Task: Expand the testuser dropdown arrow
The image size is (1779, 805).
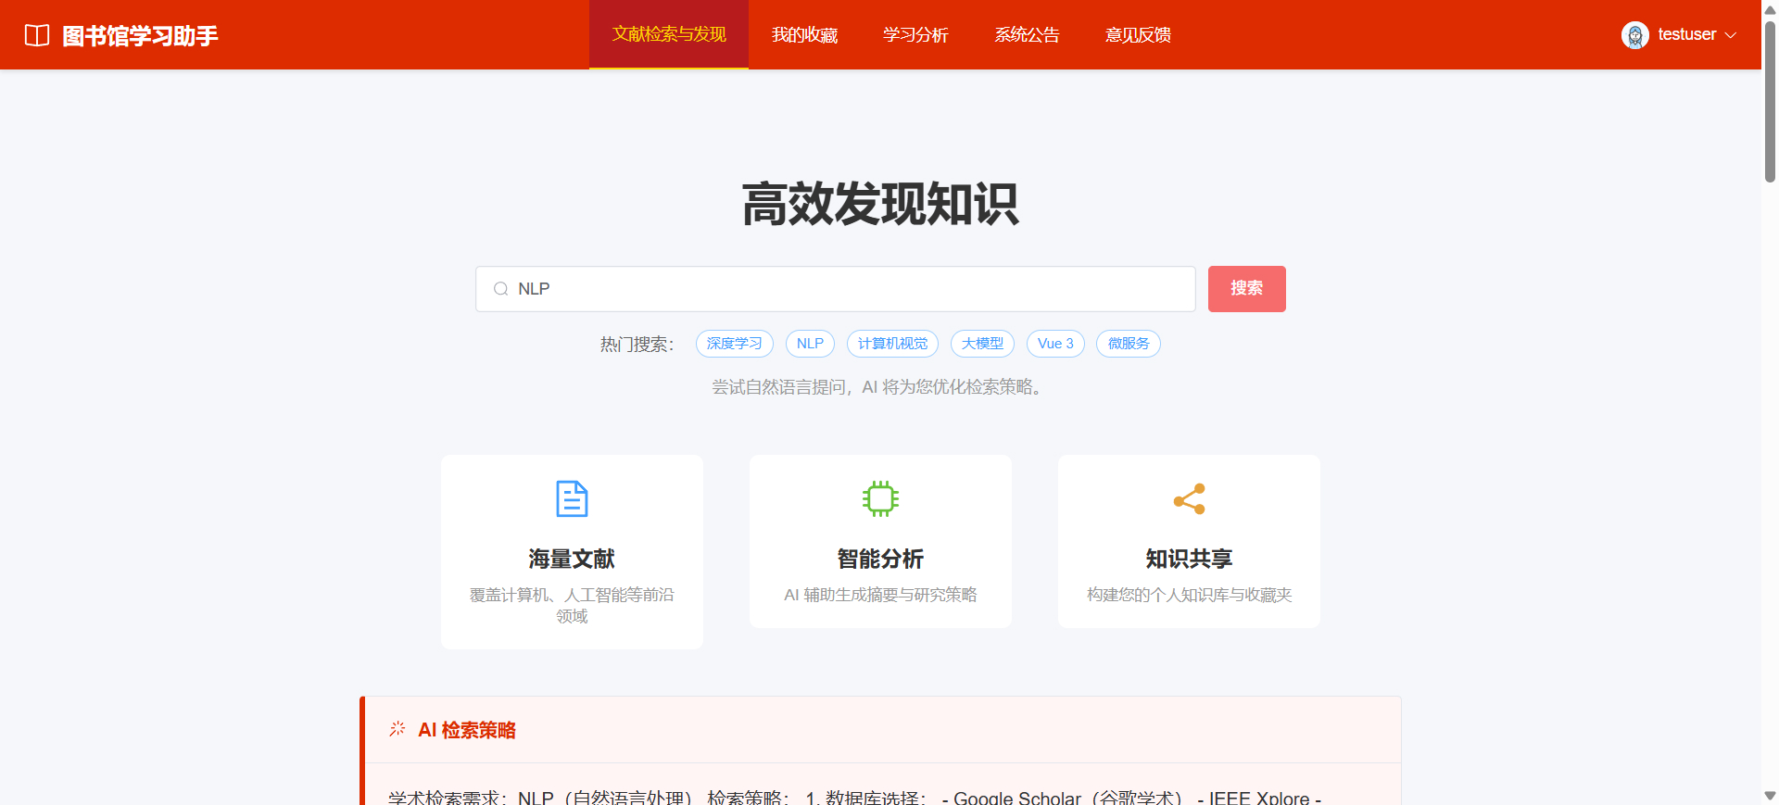Action: pyautogui.click(x=1730, y=35)
